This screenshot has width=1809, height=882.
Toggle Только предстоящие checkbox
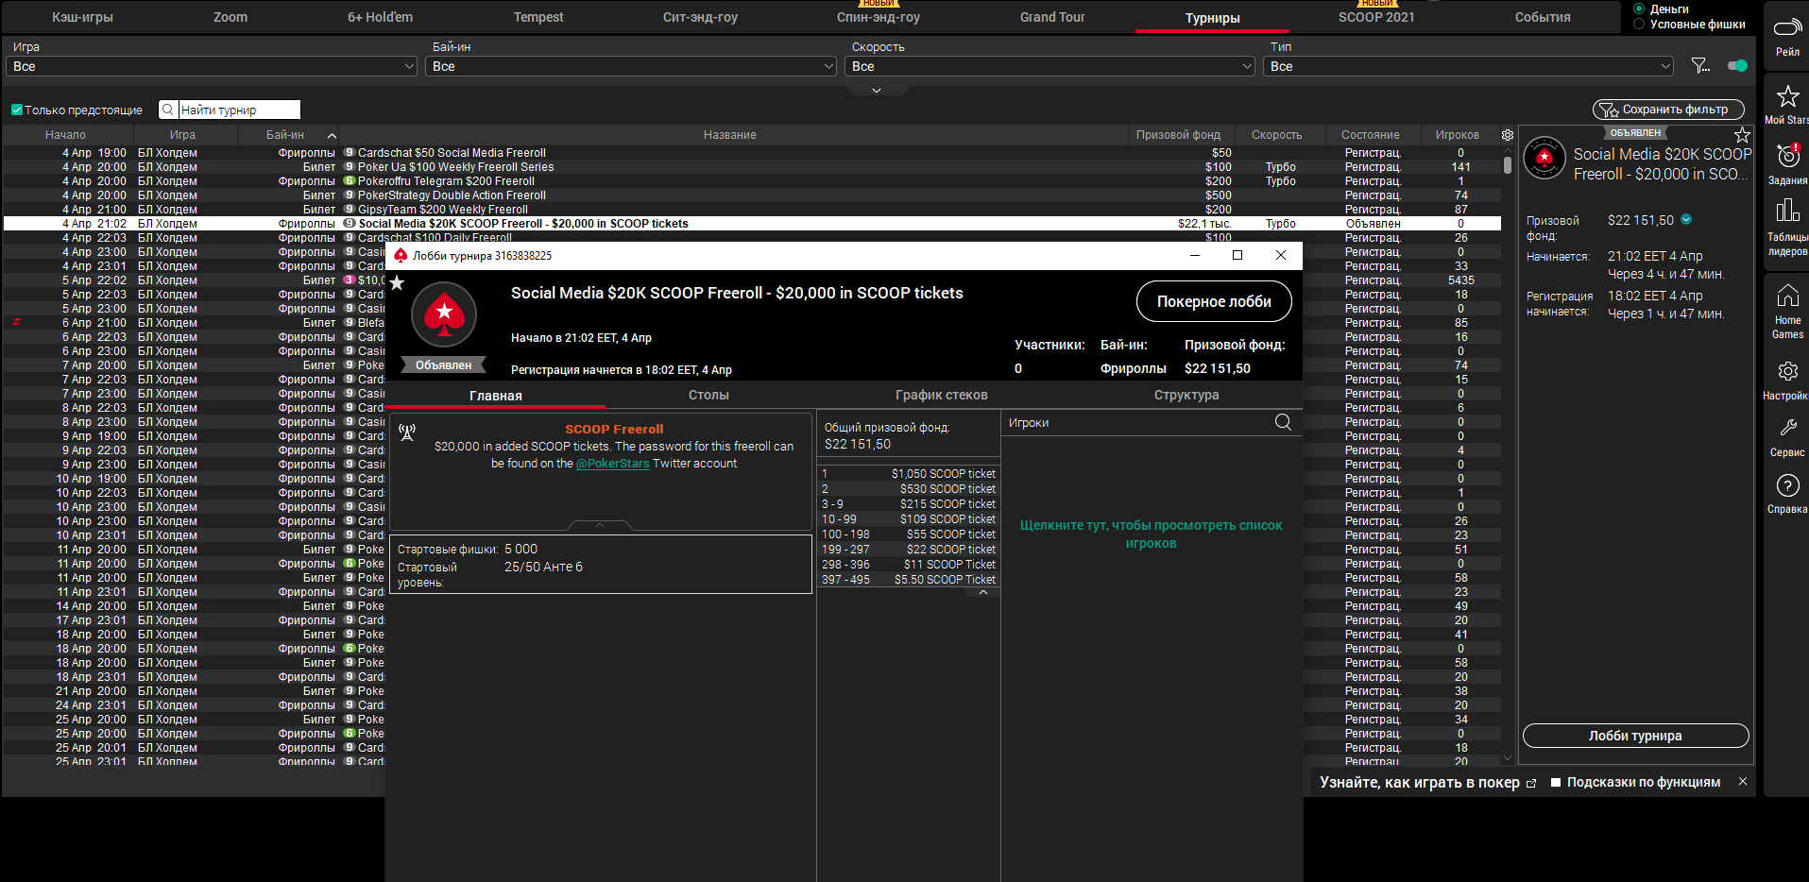17,110
